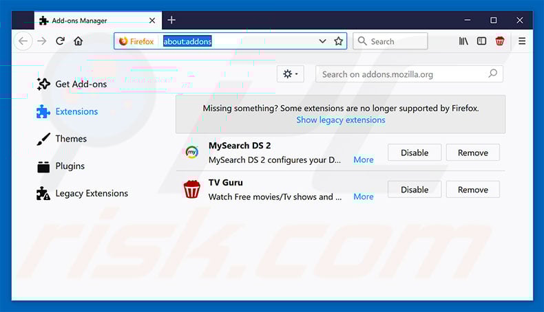This screenshot has height=312, width=544.
Task: Click the addons search magnifier icon
Action: tap(492, 74)
